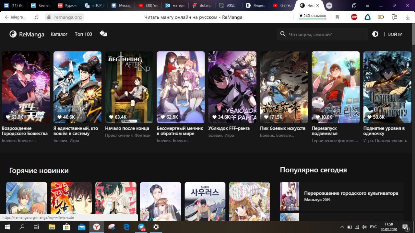Screen dimensions: 415x233
Task: Click the title link 'Перезапуск подземелья'
Action: pos(325,131)
